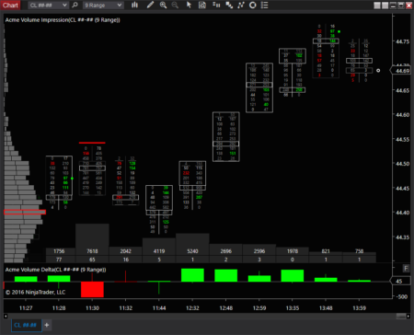
Task: Open the properties list icon
Action: pyautogui.click(x=265, y=5)
